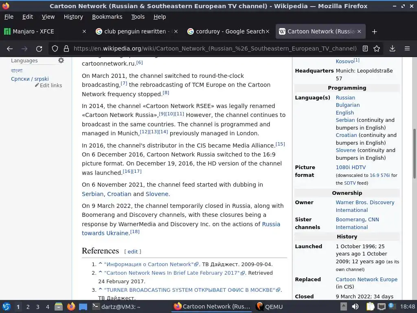
Task: Open the removable media tray icon
Action: point(344,306)
